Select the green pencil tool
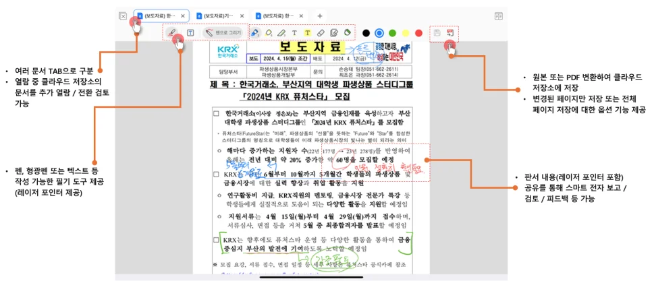The image size is (652, 281). click(x=281, y=32)
